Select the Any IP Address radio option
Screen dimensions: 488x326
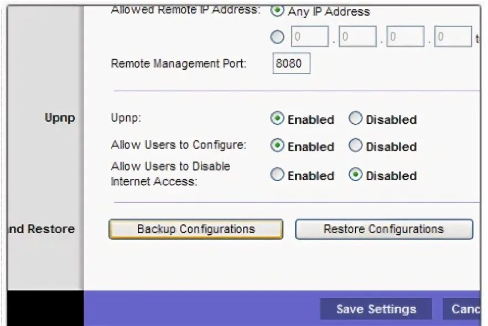(277, 10)
